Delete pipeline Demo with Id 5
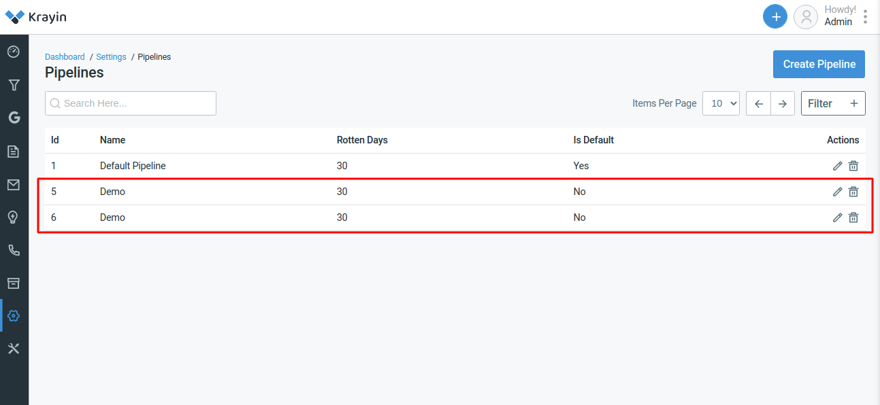Viewport: 880px width, 405px height. pyautogui.click(x=853, y=191)
